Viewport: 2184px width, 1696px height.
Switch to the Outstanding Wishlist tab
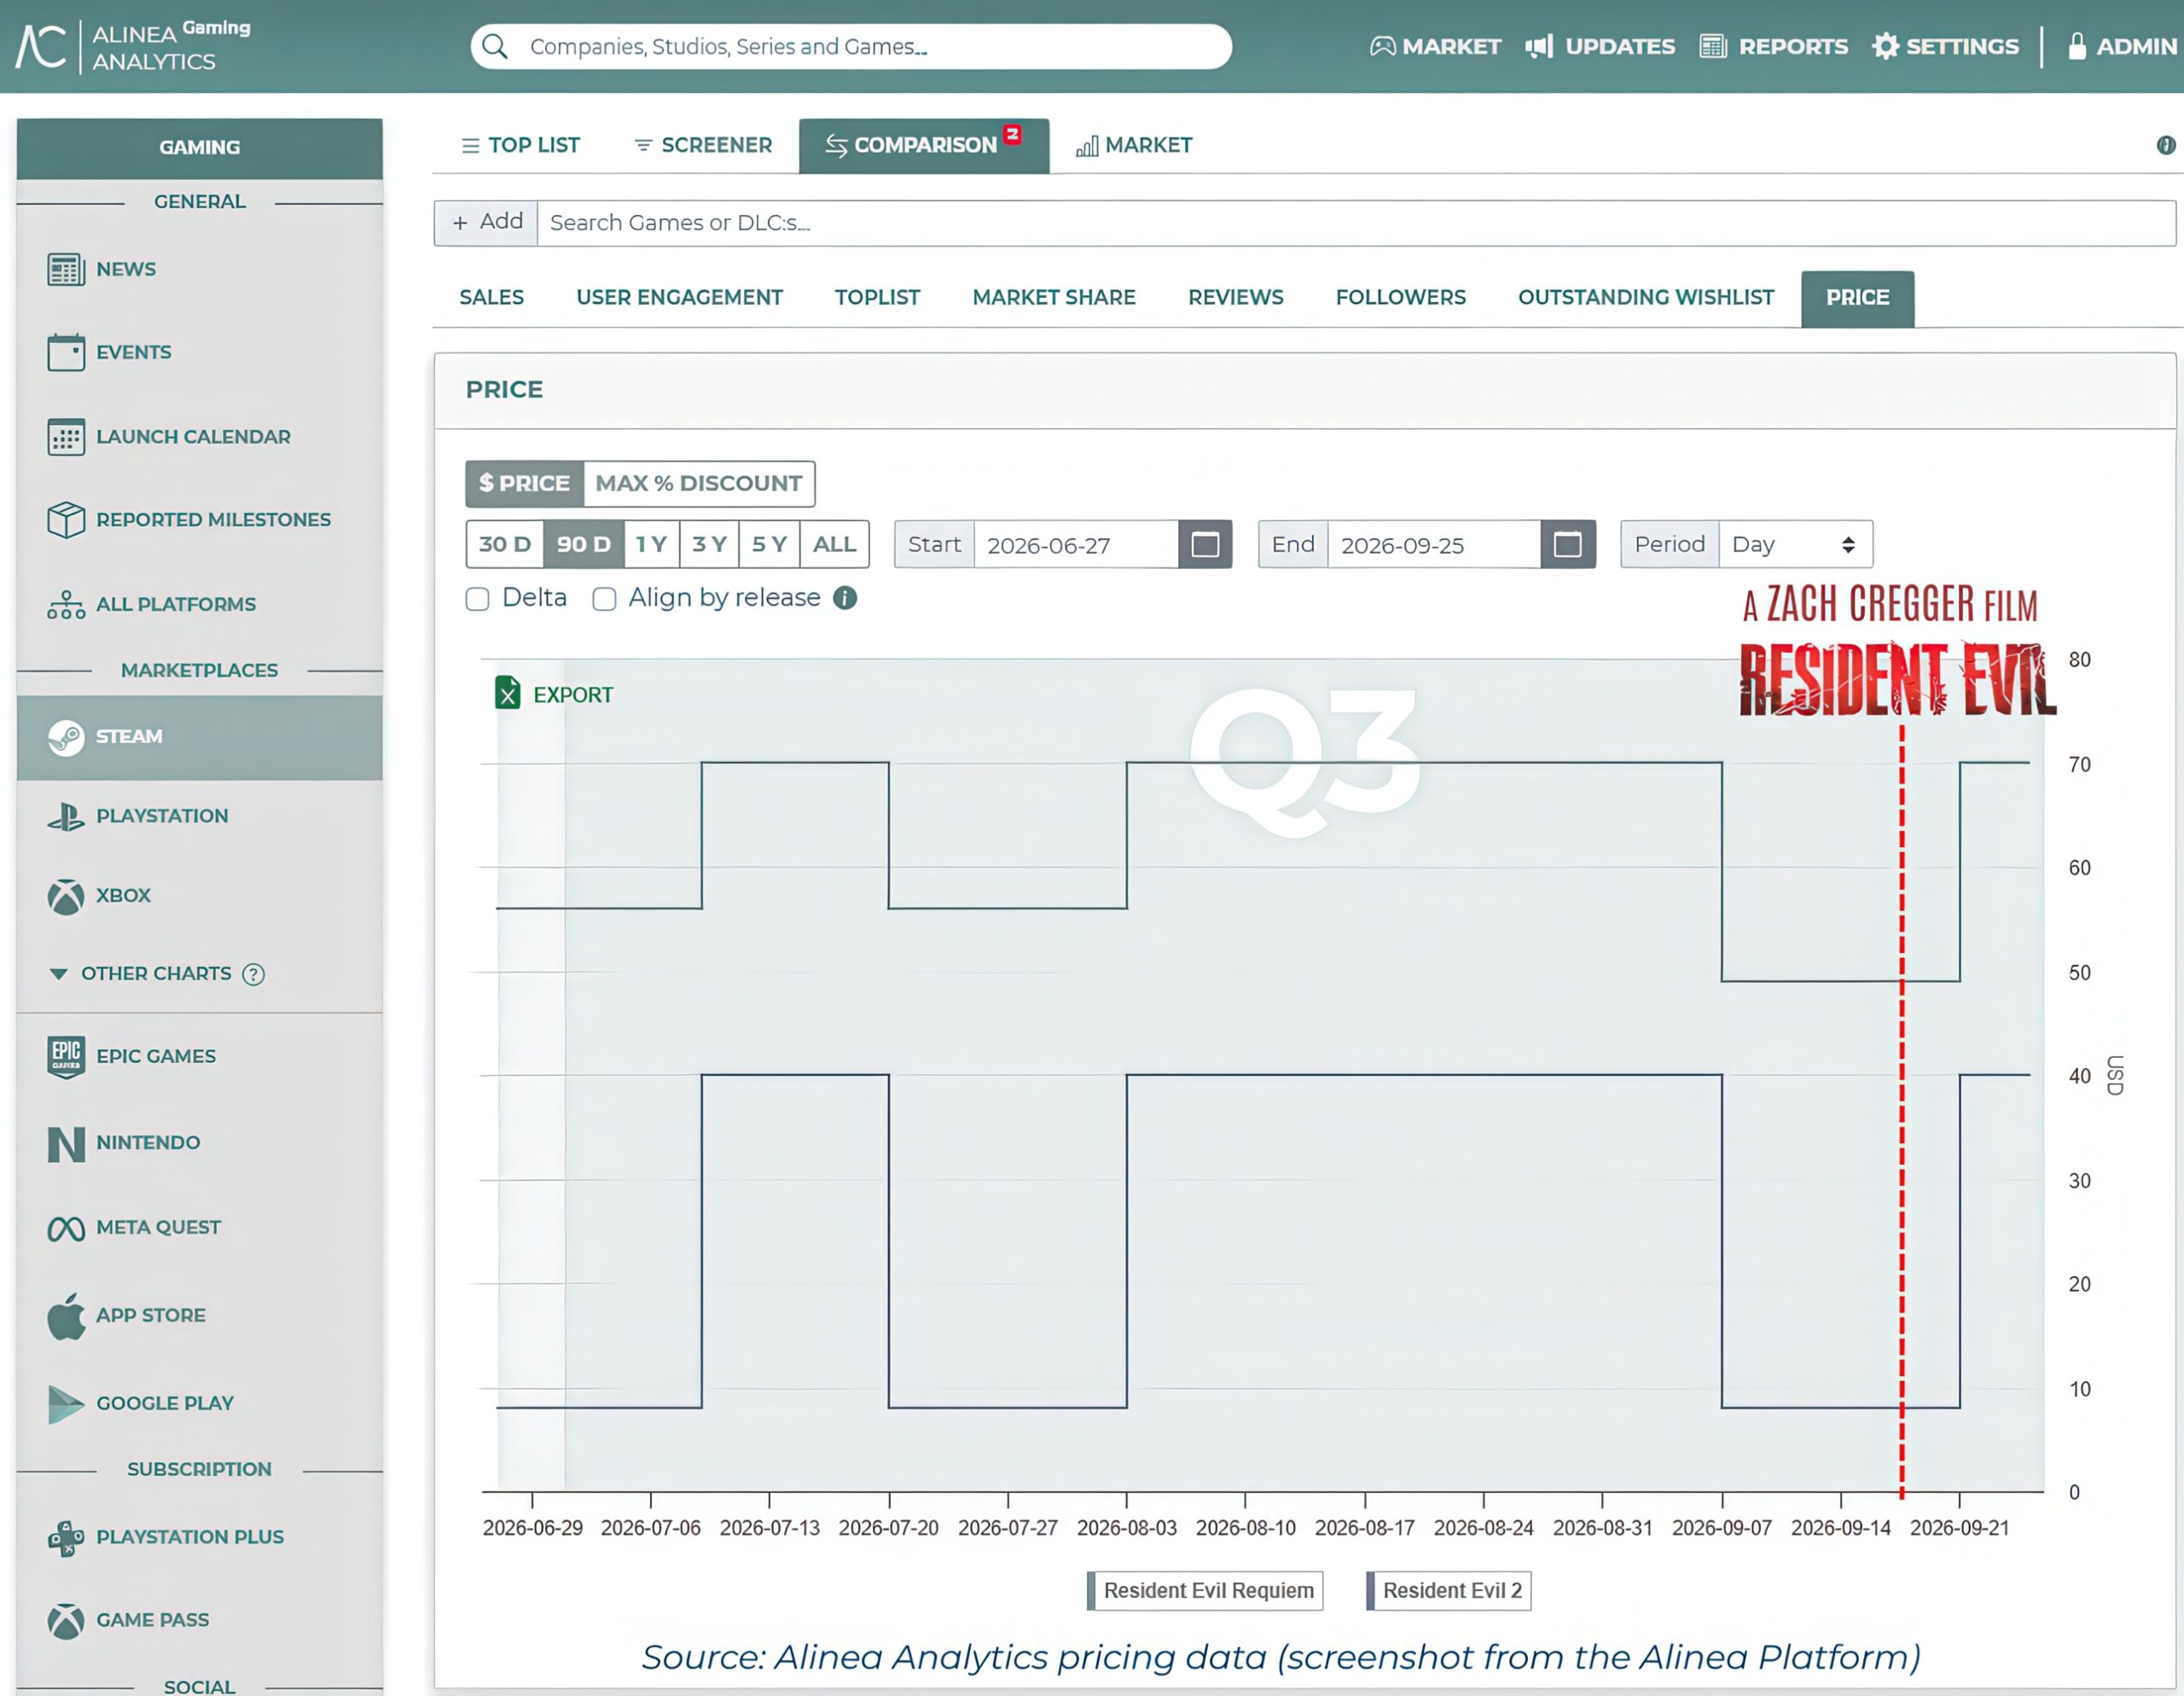coord(1646,298)
